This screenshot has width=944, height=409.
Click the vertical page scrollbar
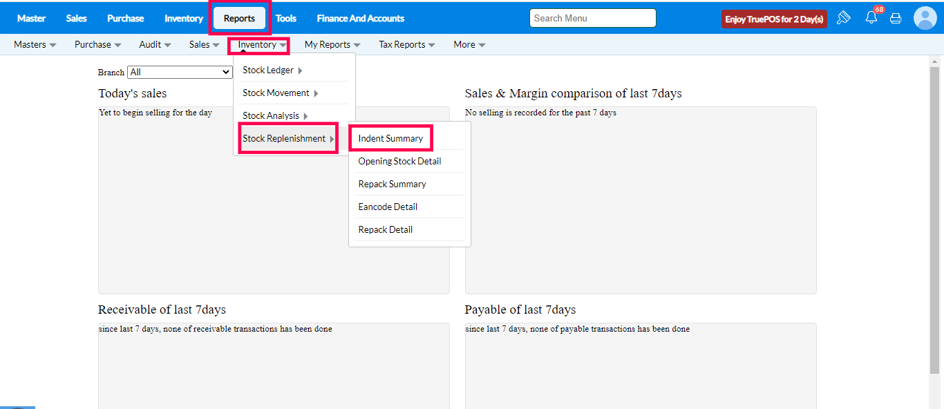[934, 221]
